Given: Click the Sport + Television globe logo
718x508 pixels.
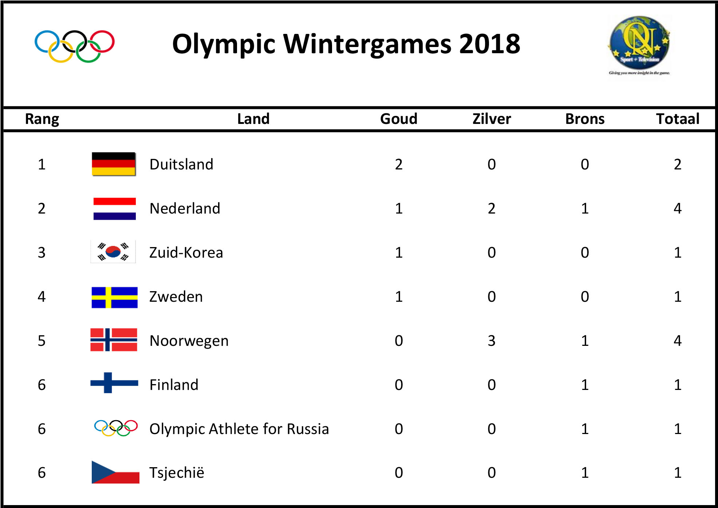Looking at the screenshot, I should [640, 45].
